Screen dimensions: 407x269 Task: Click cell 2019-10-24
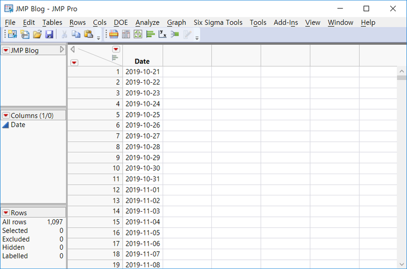143,104
